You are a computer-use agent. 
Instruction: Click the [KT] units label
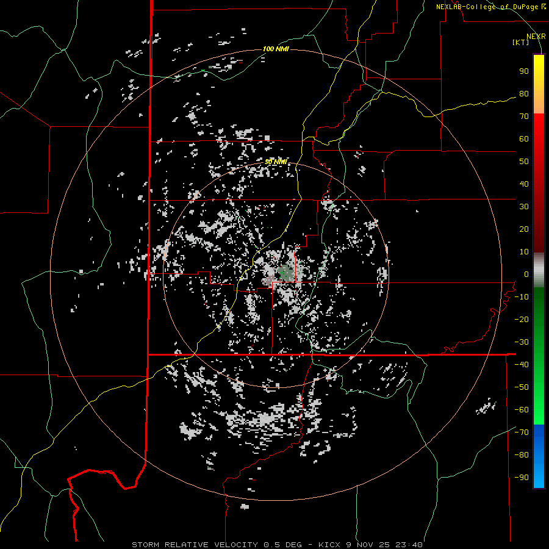pos(521,42)
